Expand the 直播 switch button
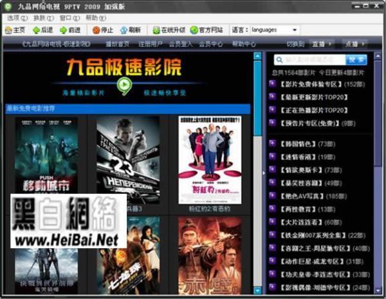386x299 pixels. pos(322,44)
